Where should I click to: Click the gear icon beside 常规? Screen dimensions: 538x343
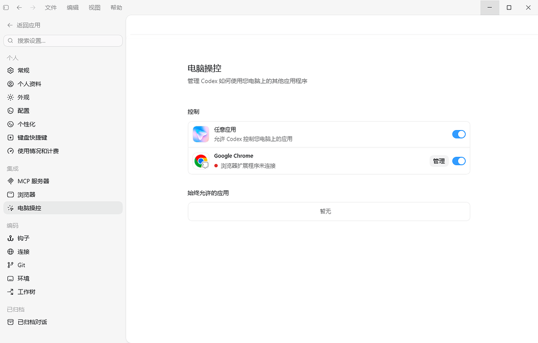click(x=11, y=71)
